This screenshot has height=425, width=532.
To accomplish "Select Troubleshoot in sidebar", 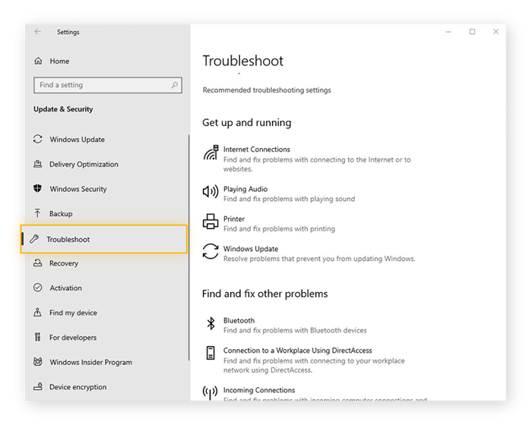I will [104, 239].
